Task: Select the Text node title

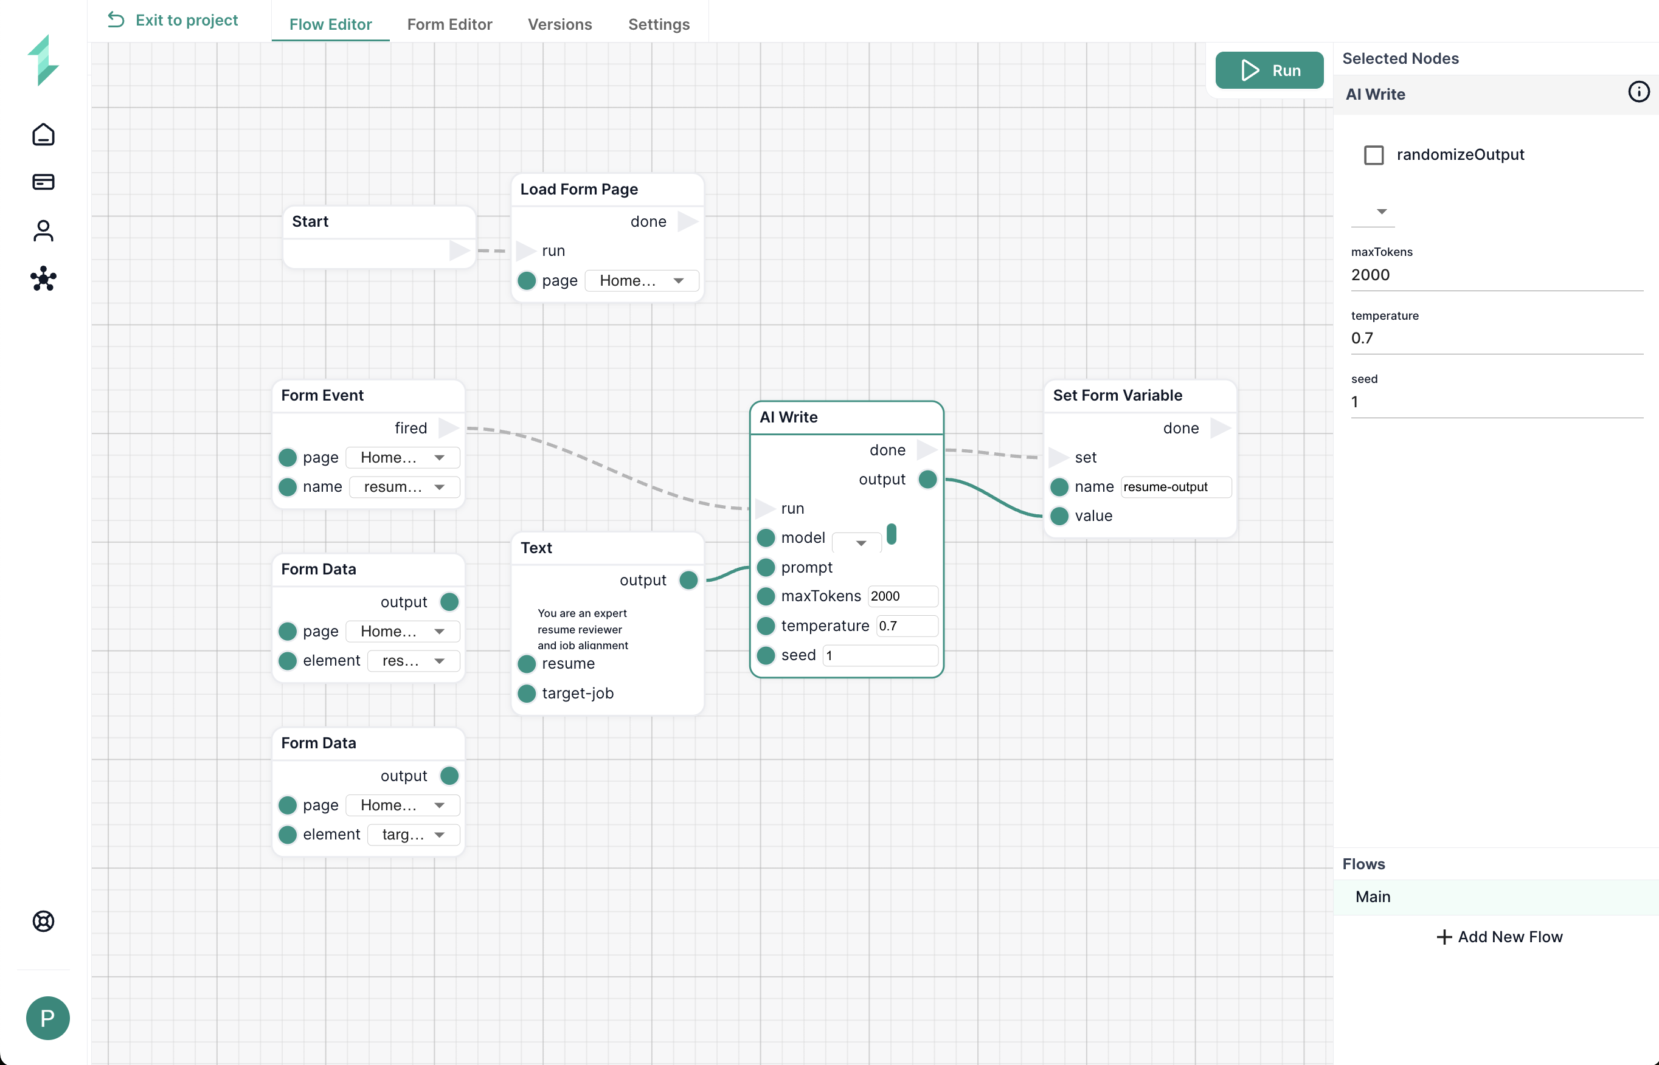Action: pos(536,548)
